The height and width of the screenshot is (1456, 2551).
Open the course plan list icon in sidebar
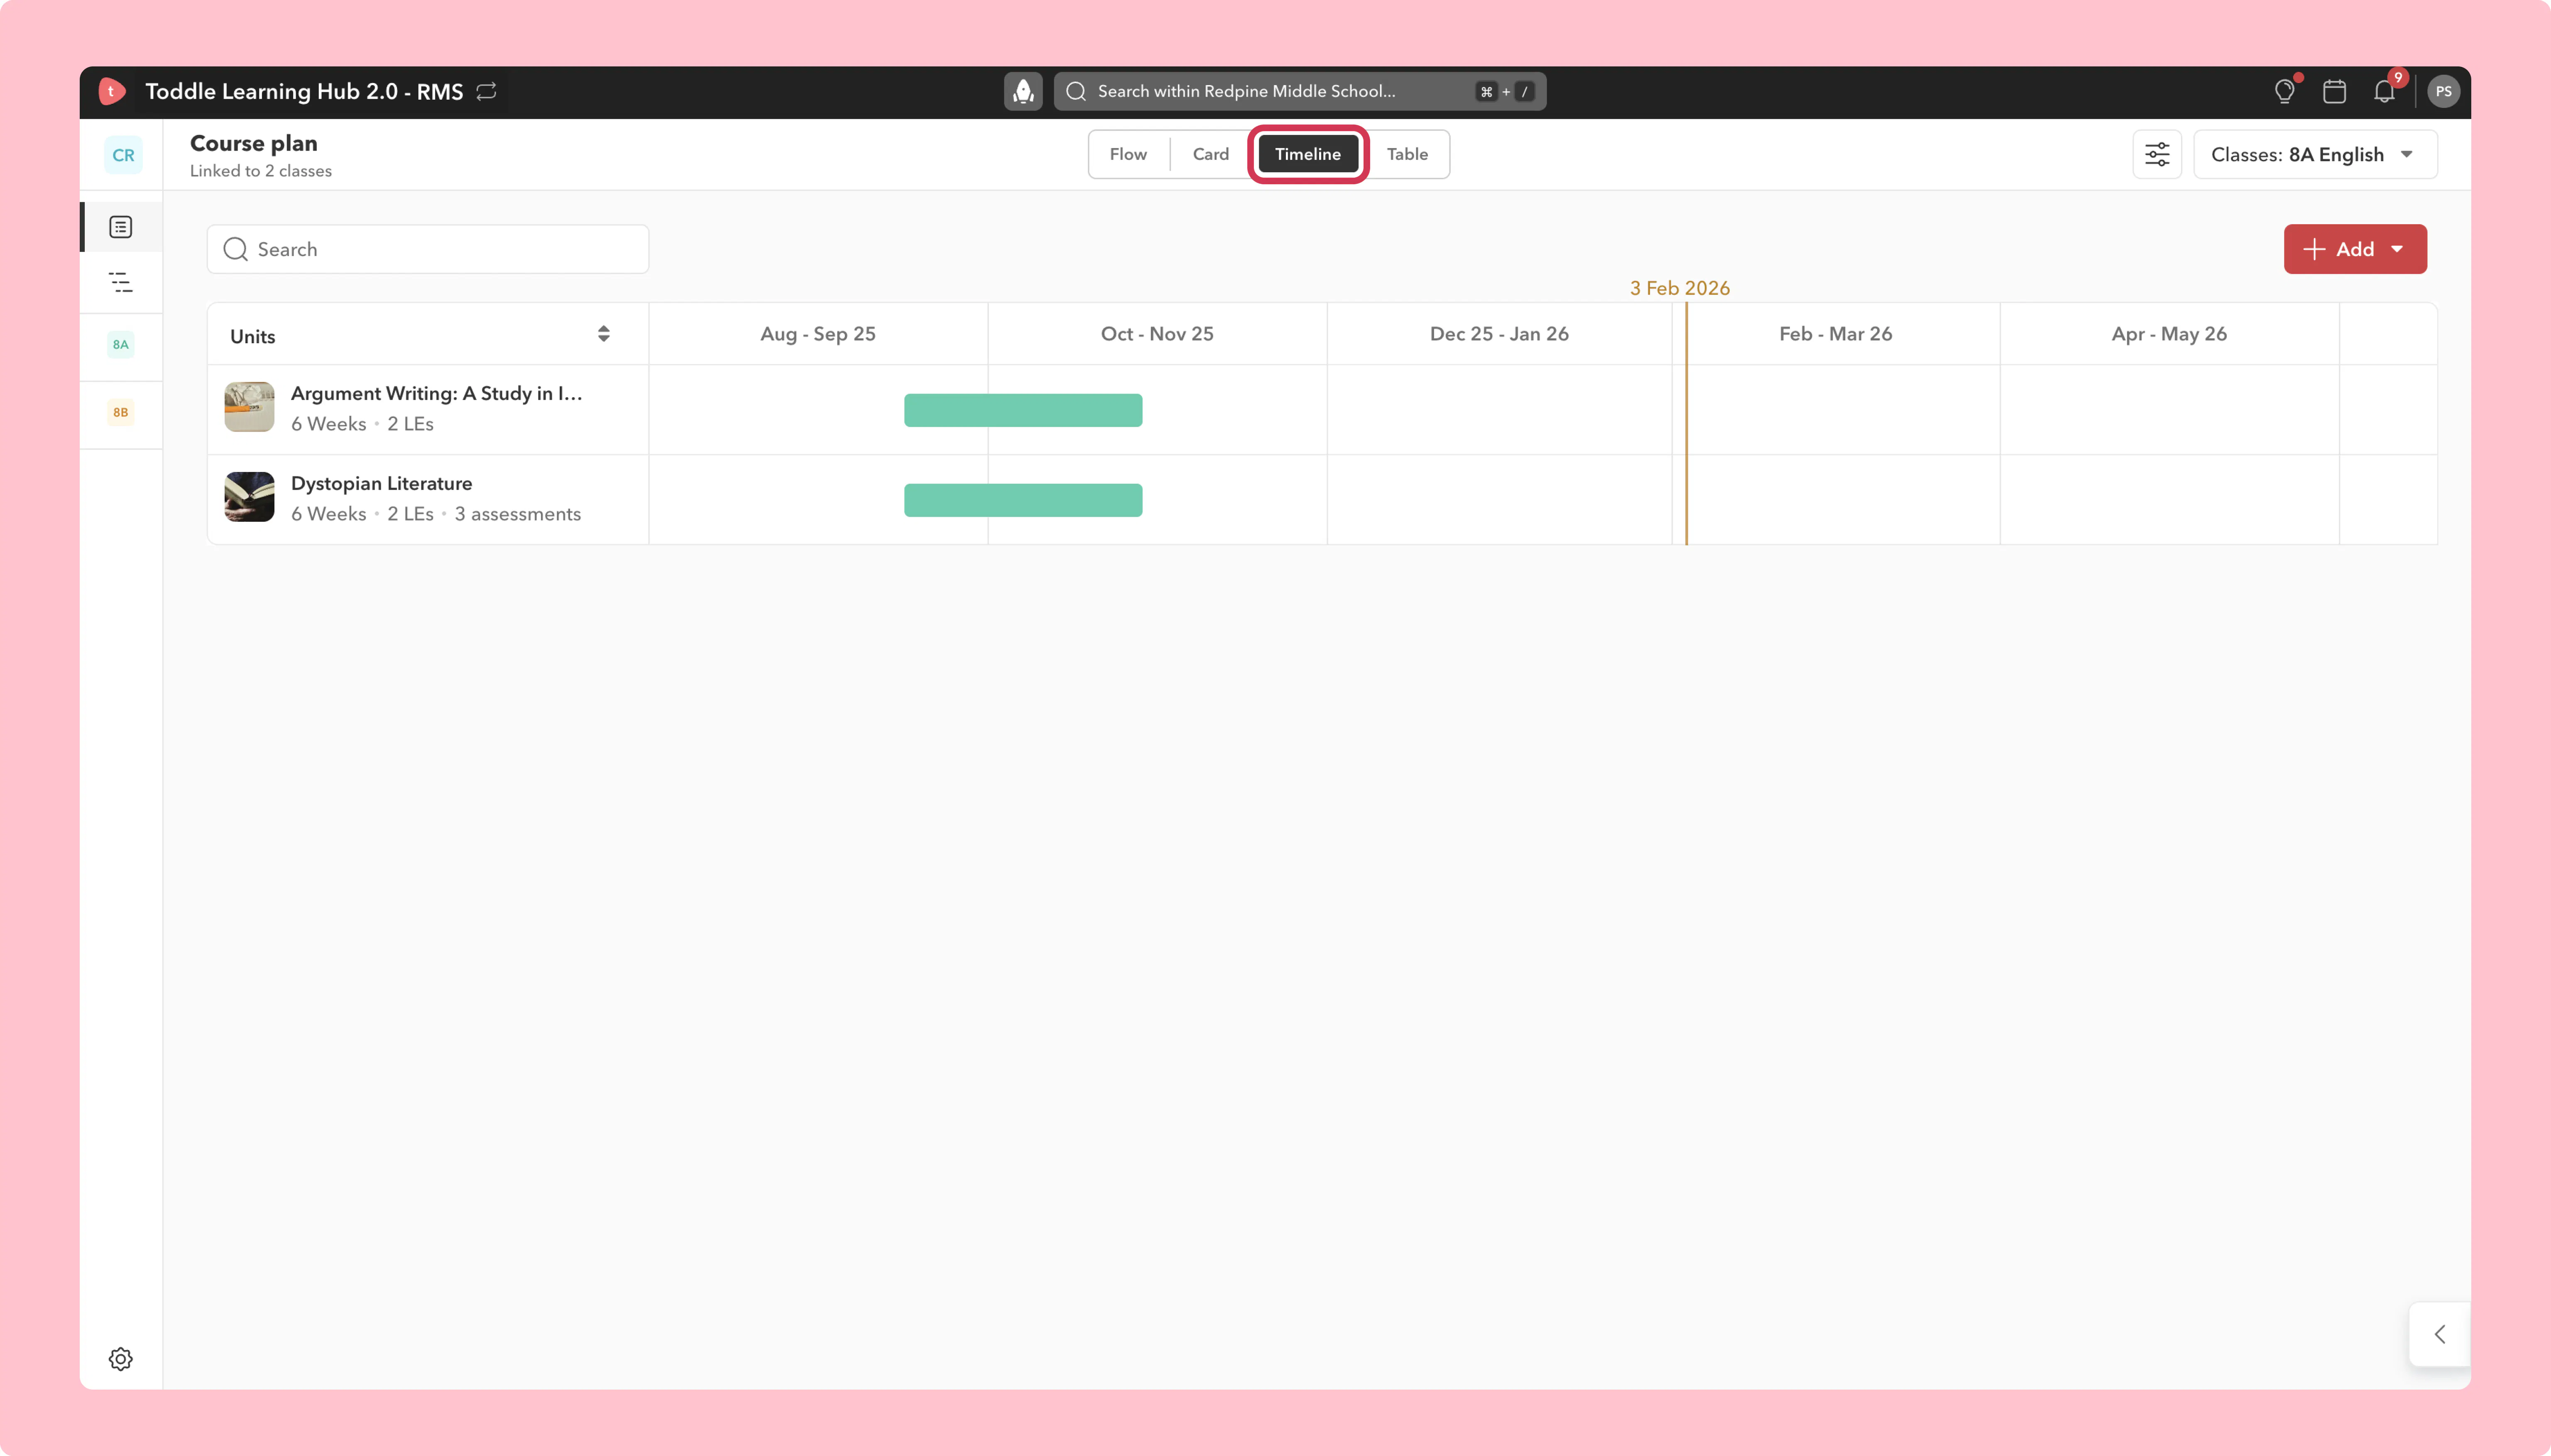[x=121, y=227]
